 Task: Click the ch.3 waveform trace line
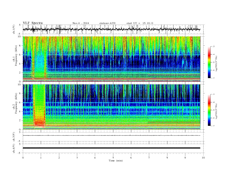(111, 136)
